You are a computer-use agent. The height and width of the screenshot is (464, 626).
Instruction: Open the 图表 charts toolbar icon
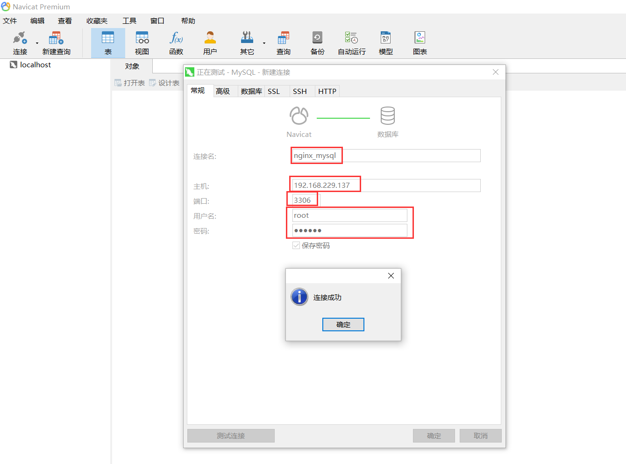[420, 43]
